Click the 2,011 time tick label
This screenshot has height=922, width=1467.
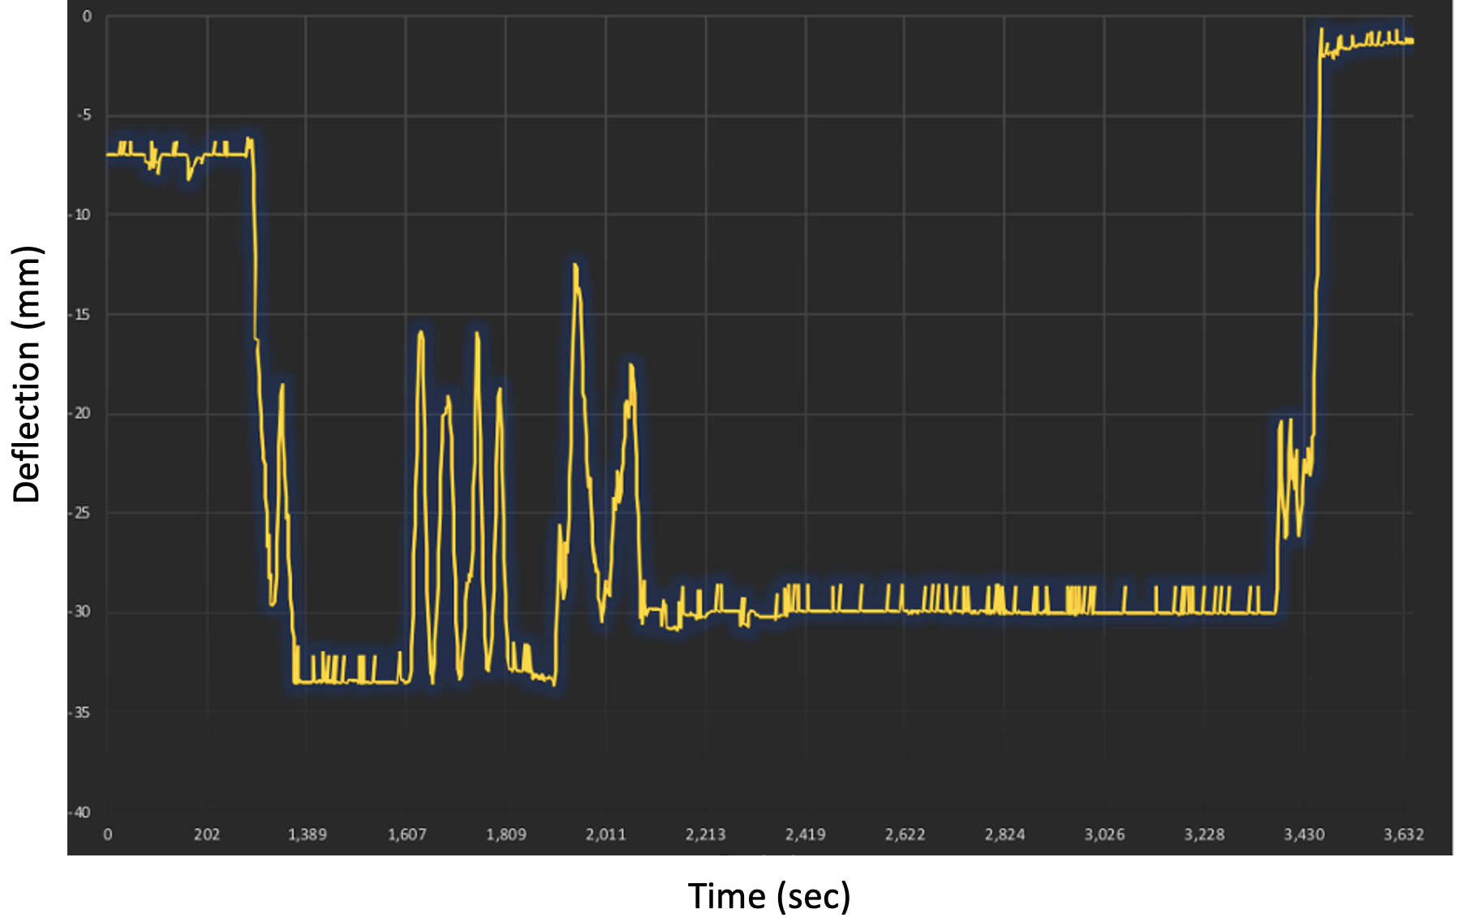[x=606, y=834]
